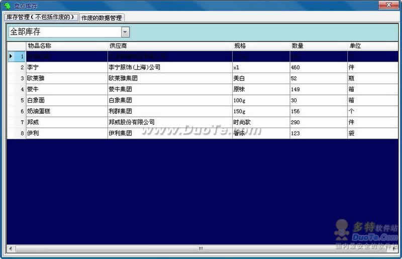Image resolution: width=402 pixels, height=259 pixels.
Task: Click the 邦威 item name cell
Action: point(67,122)
